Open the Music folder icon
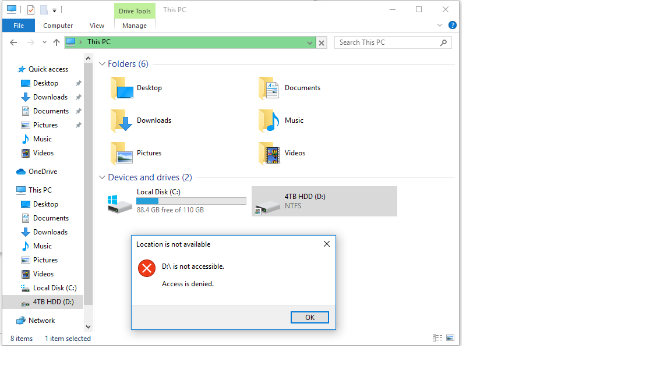This screenshot has height=377, width=671. point(269,120)
